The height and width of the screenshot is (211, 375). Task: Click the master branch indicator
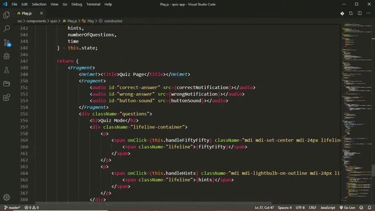12,207
